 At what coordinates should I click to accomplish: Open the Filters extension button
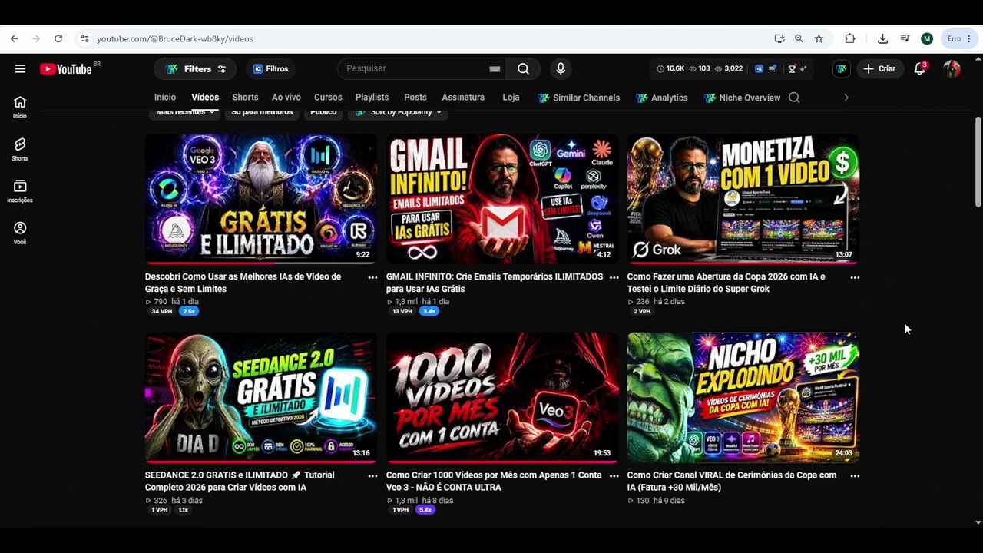click(x=195, y=68)
